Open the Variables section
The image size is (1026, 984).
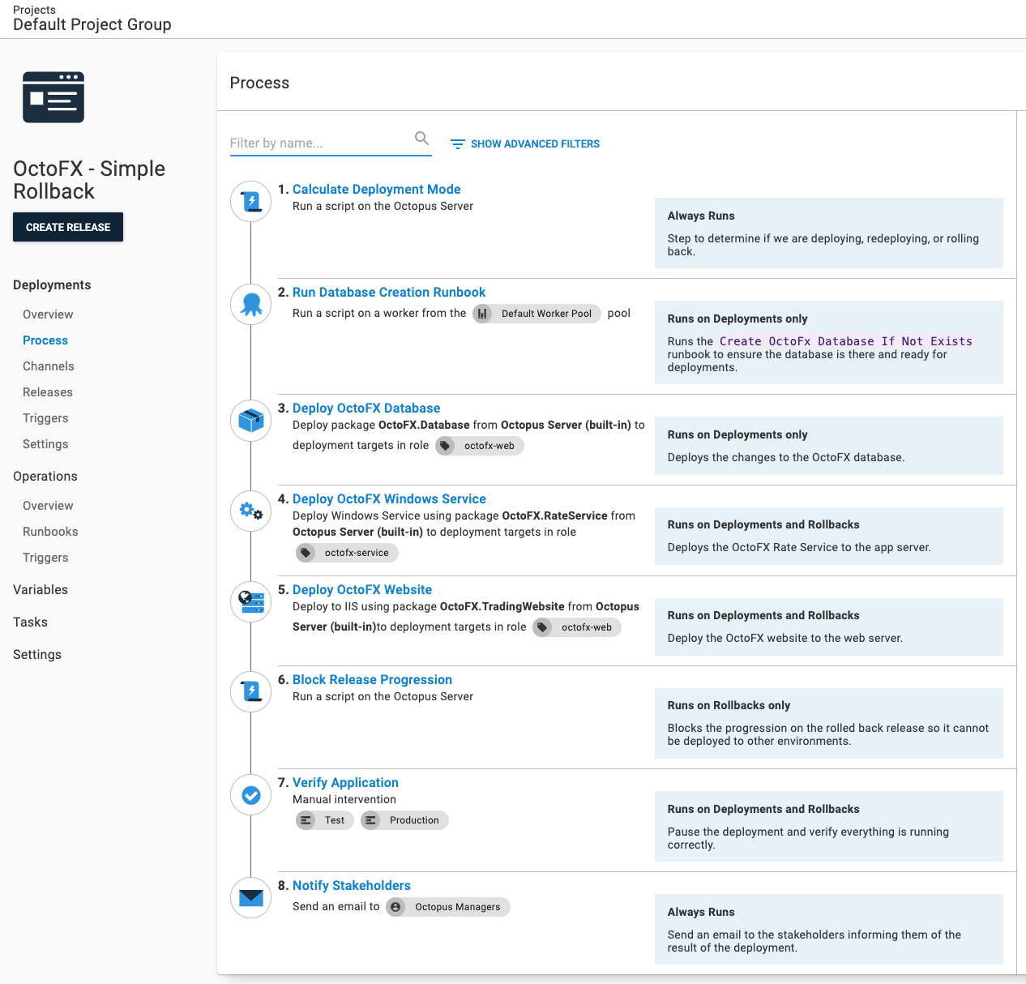click(x=40, y=589)
